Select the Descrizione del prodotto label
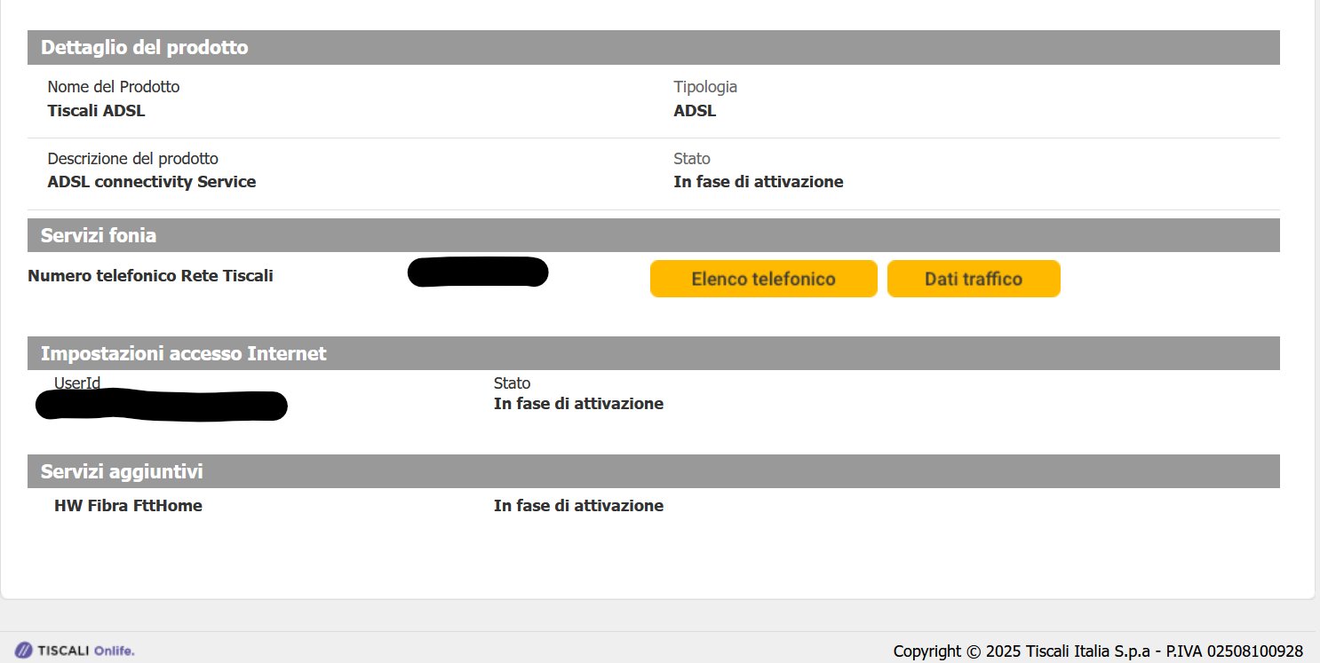This screenshot has width=1320, height=663. pos(132,159)
